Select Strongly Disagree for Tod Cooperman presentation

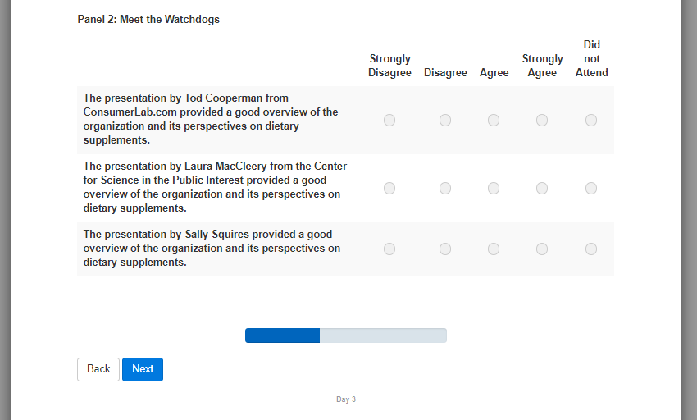click(389, 120)
